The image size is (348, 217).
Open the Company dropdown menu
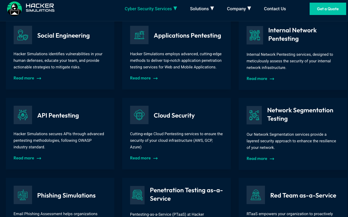[239, 9]
